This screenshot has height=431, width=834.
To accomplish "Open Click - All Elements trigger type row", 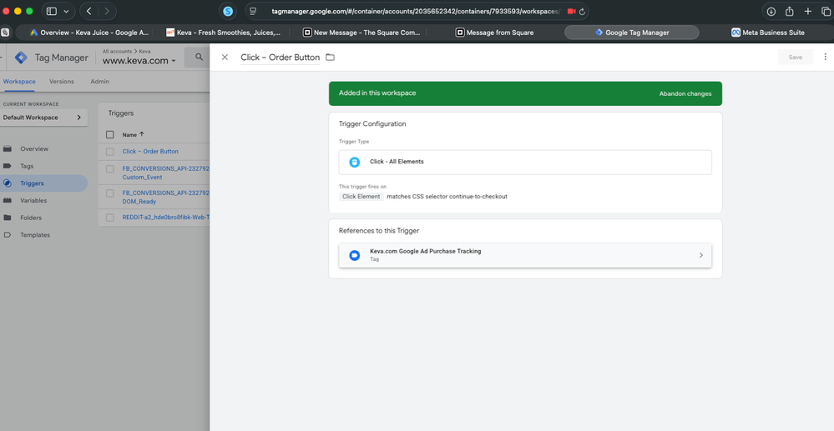I will pyautogui.click(x=525, y=162).
